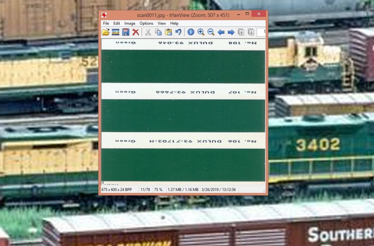Click the DULUX 93-7666 label text
The image size is (374, 246).
coord(186,92)
